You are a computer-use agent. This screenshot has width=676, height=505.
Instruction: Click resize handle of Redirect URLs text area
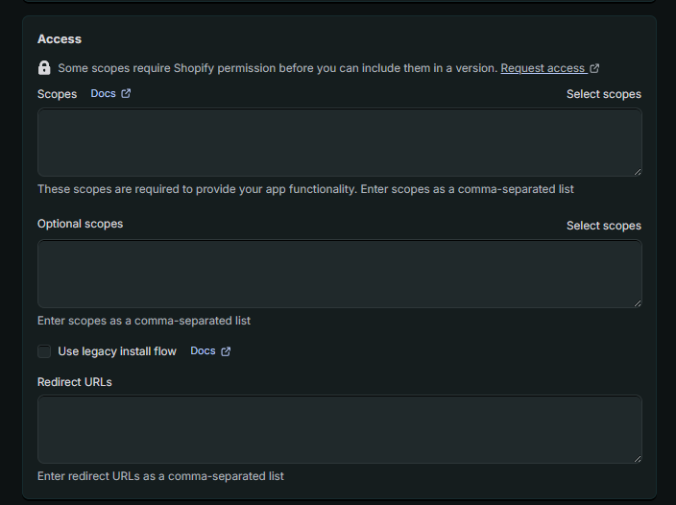637,458
